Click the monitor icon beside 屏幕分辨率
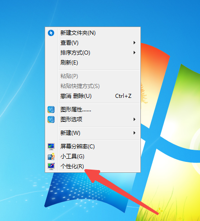 51,147
